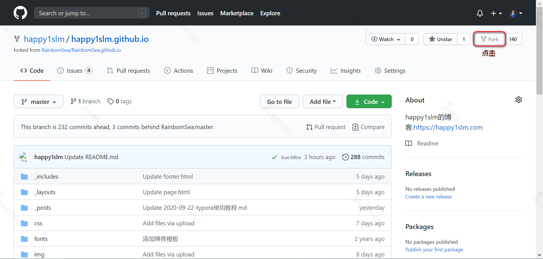
Task: View the 140 forks count
Action: point(513,39)
